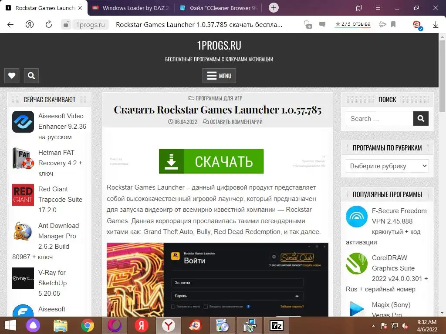
Task: Open the red Яндекс taskbar icon
Action: tap(142, 325)
